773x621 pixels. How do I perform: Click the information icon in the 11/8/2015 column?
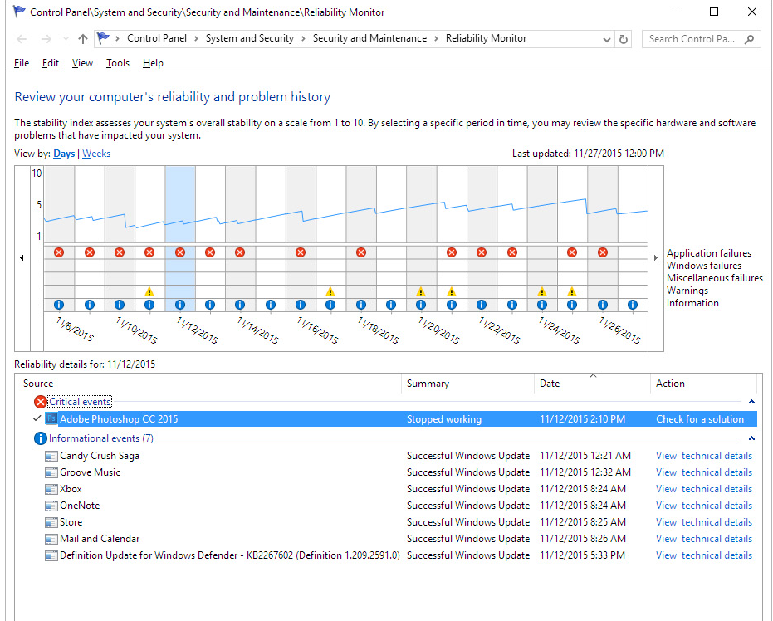[x=58, y=305]
